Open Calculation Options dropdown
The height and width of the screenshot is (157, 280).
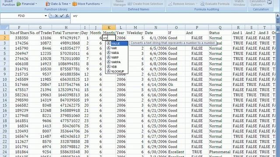click(x=258, y=3)
